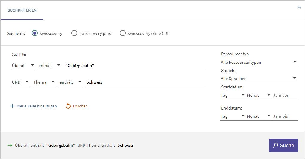305x159 pixels.
Task: Open the Startdatum Tag dropdown
Action: (233, 95)
